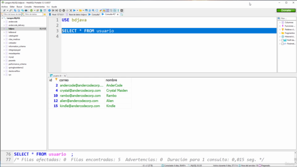Toggle the Parámet... checkbox

coord(283,44)
